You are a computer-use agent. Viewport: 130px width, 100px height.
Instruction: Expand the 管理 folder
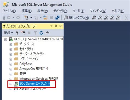11,74
